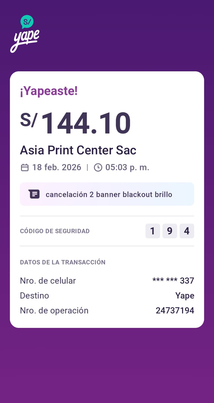Tap the message text about banner blackout brillo
Viewport: 214px width, 403px height.
tap(109, 195)
